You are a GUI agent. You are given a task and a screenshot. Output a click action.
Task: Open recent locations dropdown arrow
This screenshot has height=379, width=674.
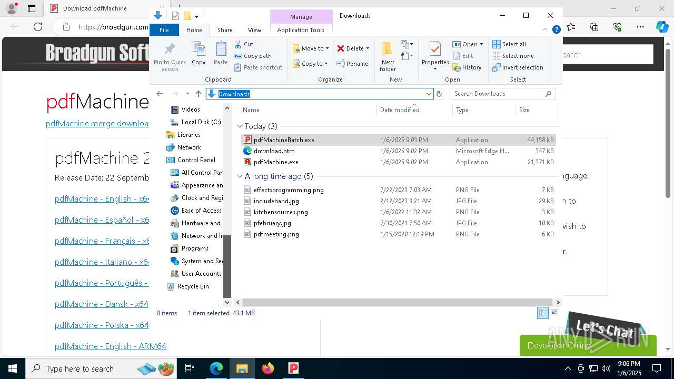(187, 94)
